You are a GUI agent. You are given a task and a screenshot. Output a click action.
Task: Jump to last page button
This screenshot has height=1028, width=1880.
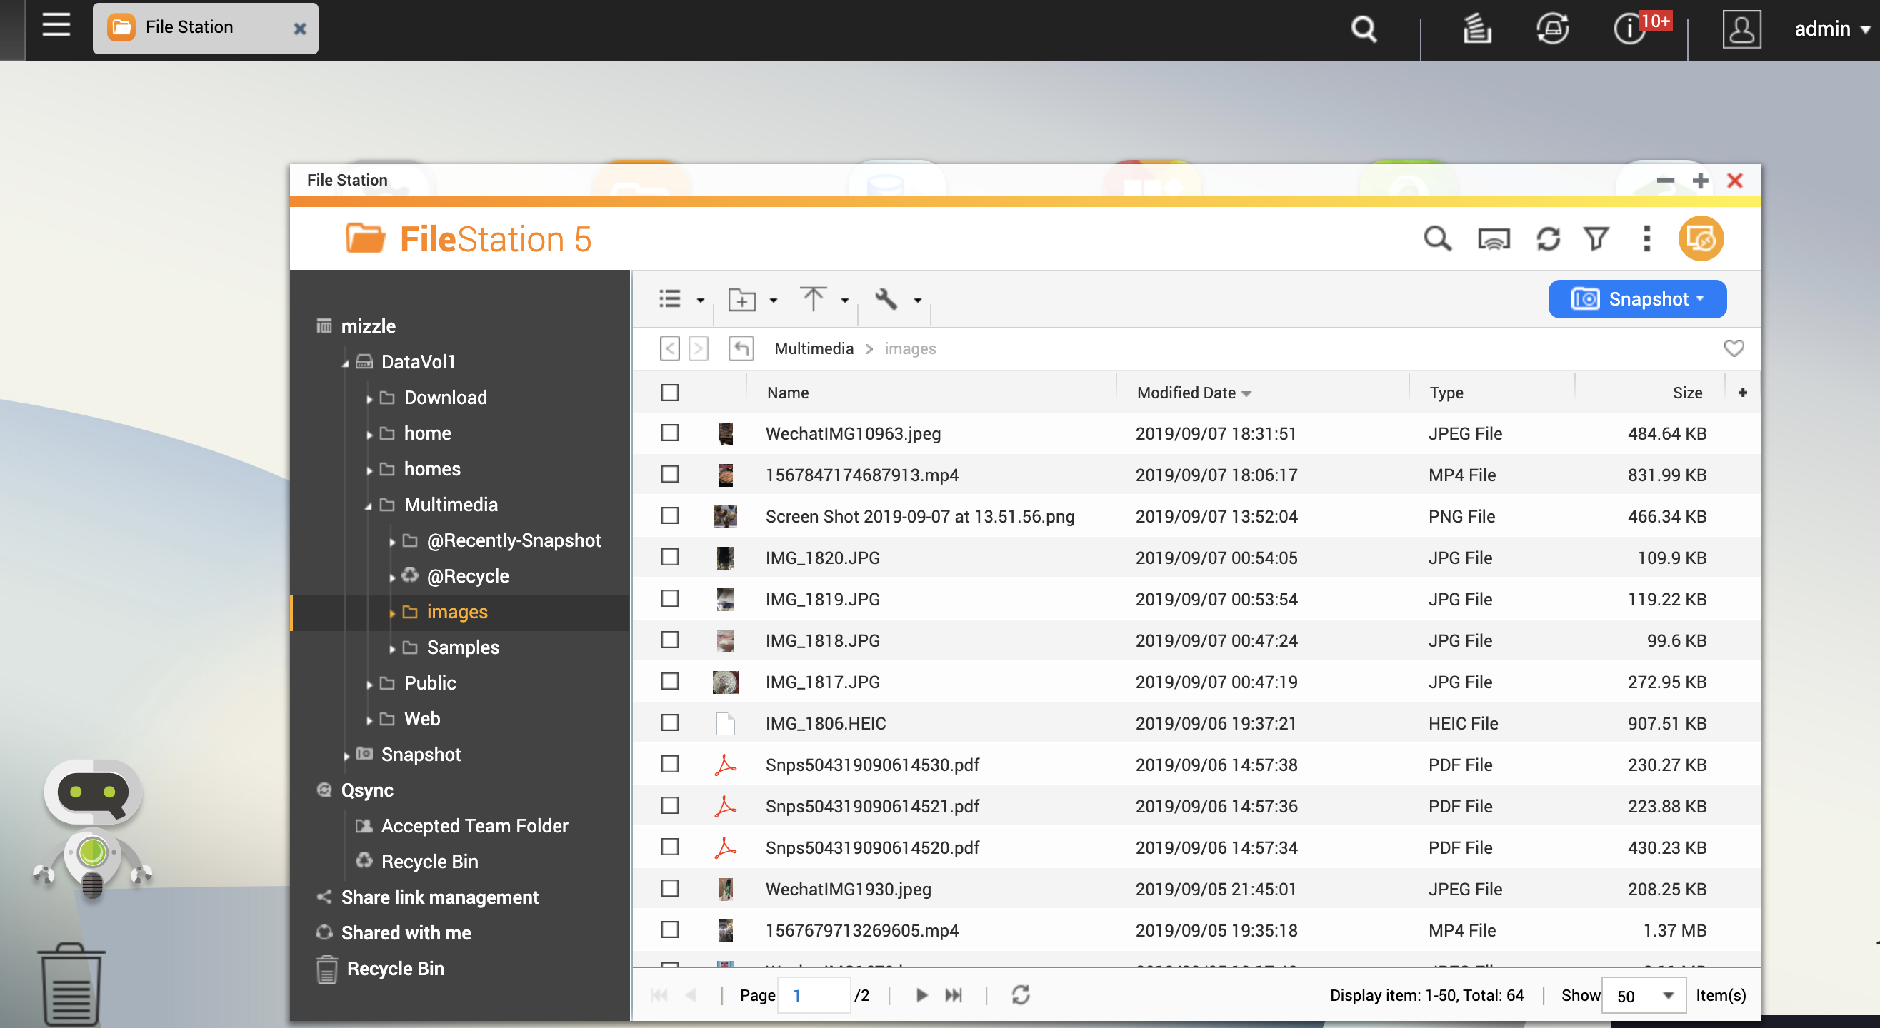click(x=953, y=995)
